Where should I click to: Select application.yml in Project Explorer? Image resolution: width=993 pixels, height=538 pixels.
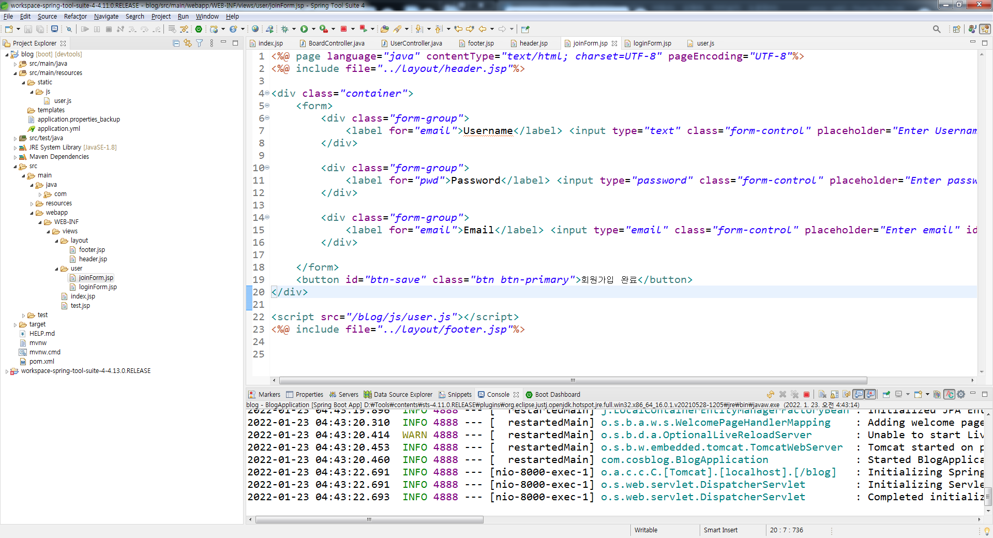[x=58, y=129]
